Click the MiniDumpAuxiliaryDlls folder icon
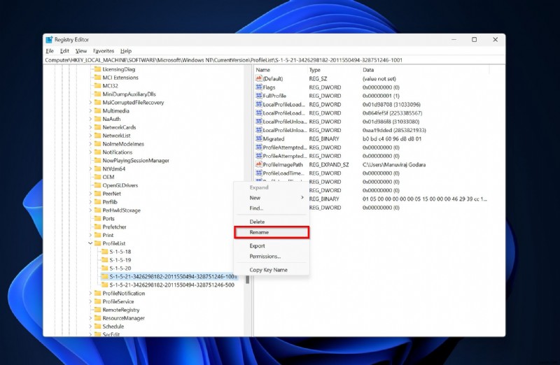The width and height of the screenshot is (560, 365). pos(97,94)
